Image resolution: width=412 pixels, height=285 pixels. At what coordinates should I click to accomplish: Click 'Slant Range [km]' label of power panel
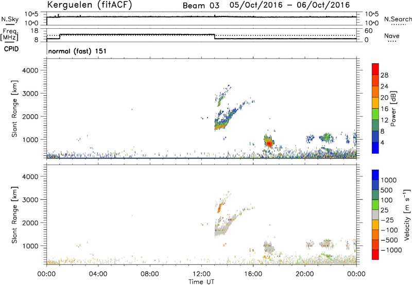point(14,109)
